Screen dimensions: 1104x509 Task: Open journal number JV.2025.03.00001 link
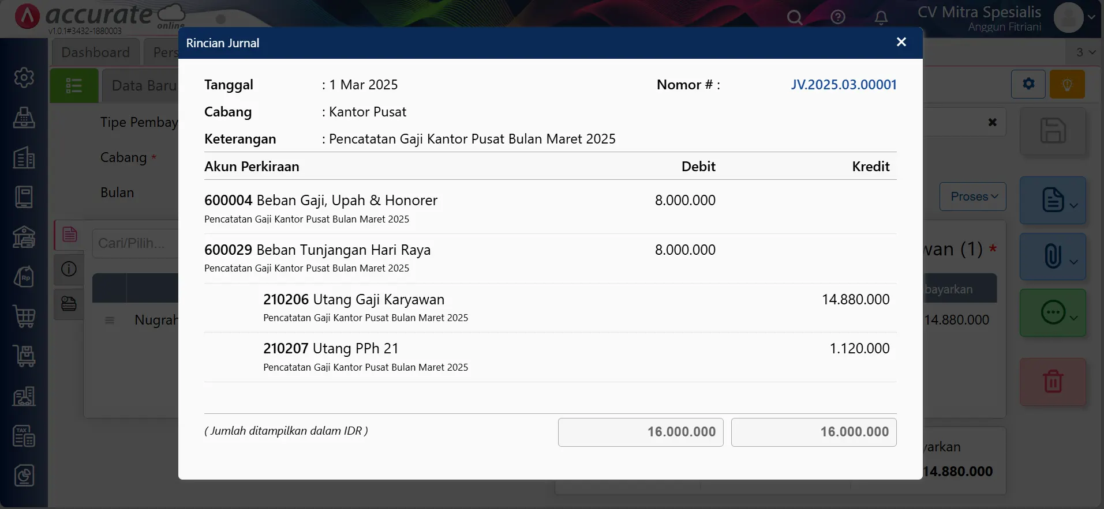[x=843, y=85]
